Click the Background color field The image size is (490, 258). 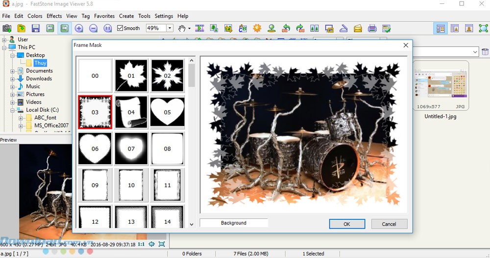[234, 223]
